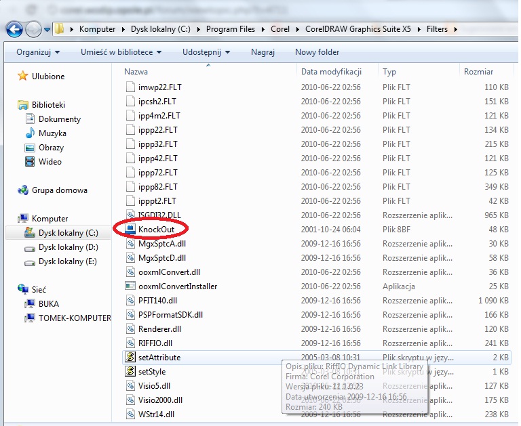The width and height of the screenshot is (521, 426).
Task: Click the ooxmlConvertInstaller application icon
Action: 132,286
